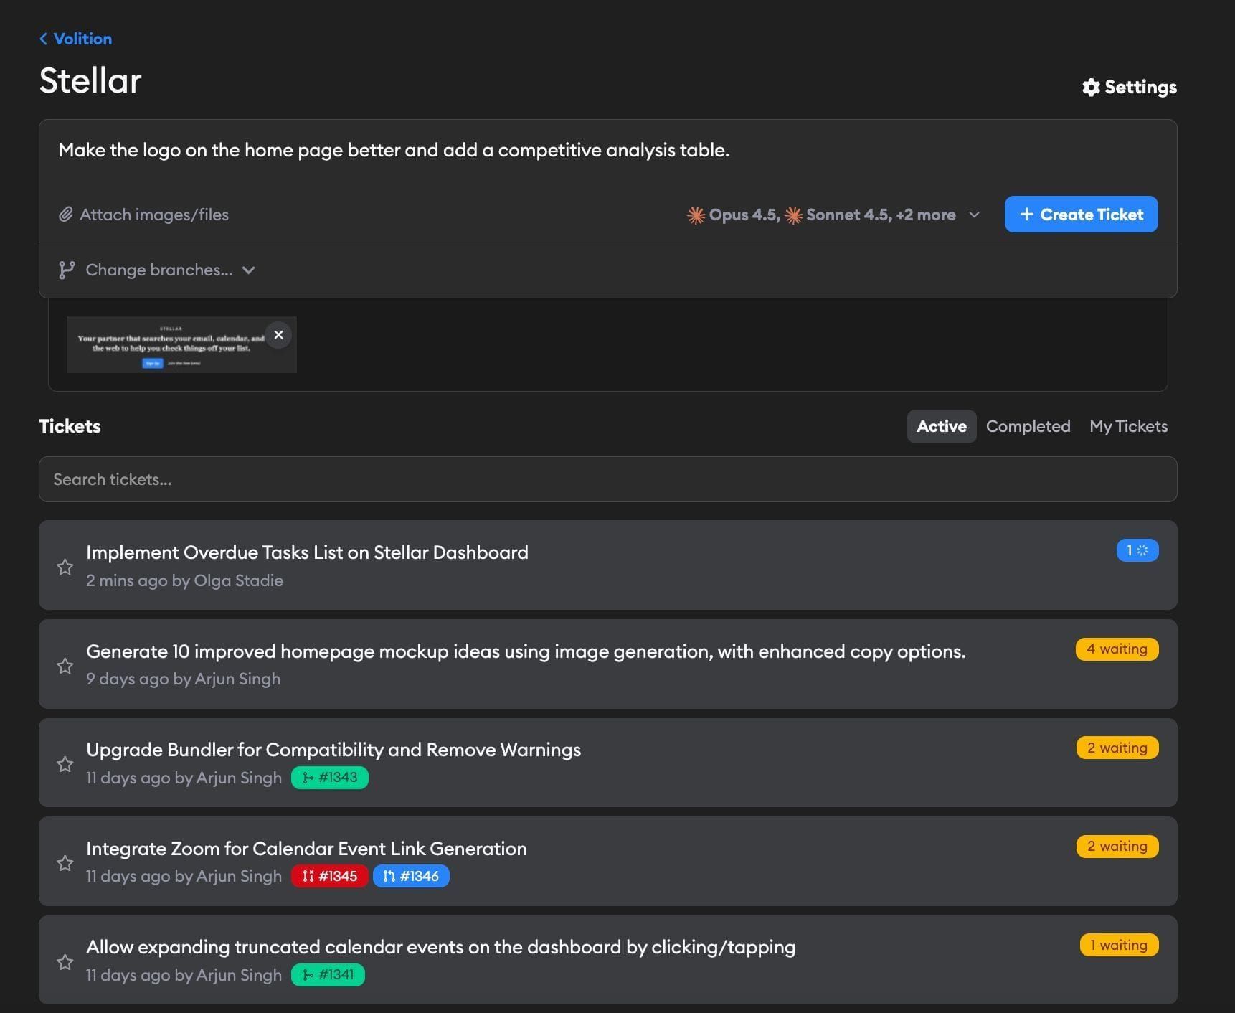Star the homepage mockup ideas ticket

coord(65,666)
